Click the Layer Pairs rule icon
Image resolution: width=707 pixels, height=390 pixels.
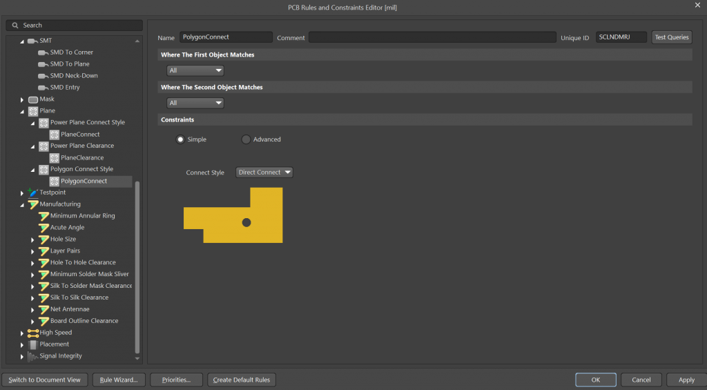tap(43, 251)
